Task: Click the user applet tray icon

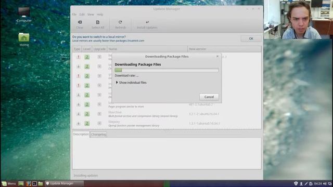Action: click(x=301, y=183)
